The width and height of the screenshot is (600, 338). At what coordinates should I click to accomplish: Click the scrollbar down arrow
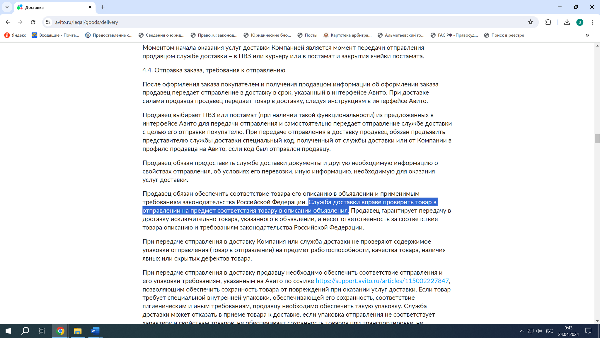pyautogui.click(x=597, y=321)
